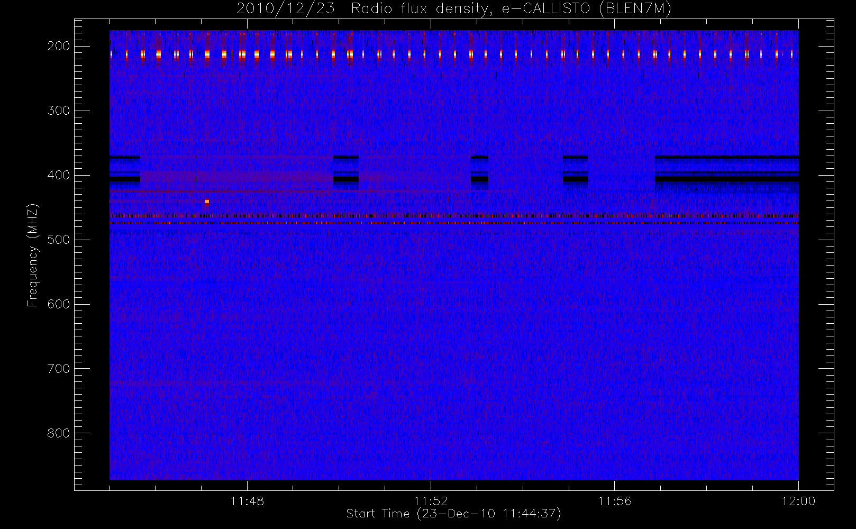Click the 300 frequency tick label
The height and width of the screenshot is (529, 856).
[59, 111]
